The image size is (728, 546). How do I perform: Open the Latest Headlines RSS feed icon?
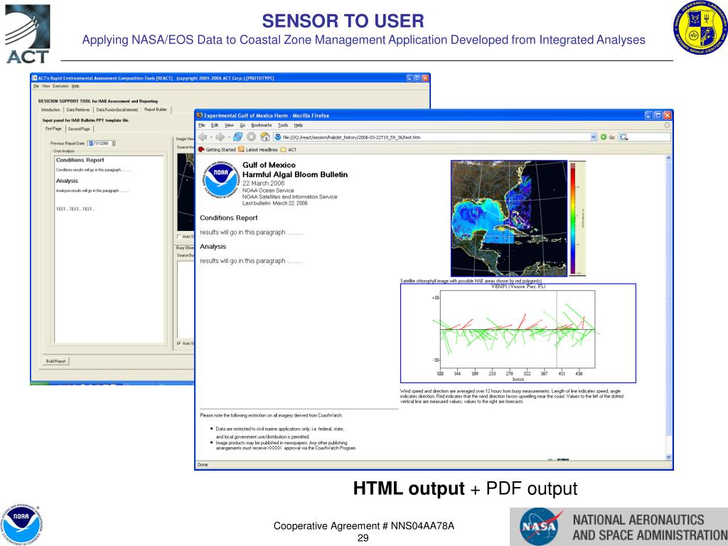click(241, 149)
